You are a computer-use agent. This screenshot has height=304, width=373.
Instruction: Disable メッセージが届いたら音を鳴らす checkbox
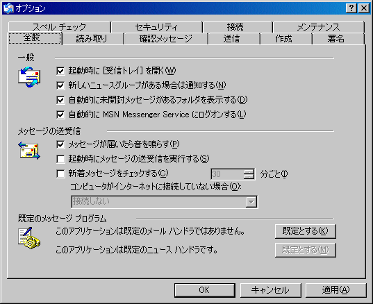(60, 144)
